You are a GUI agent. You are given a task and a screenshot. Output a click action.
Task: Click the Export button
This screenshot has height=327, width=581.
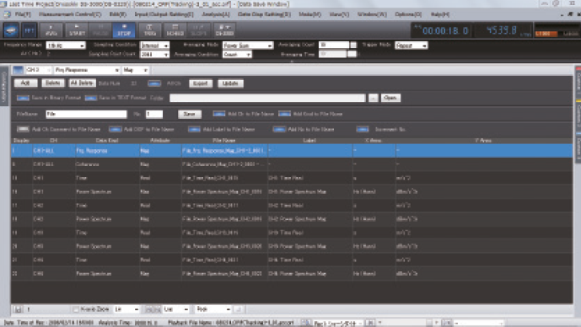[201, 83]
